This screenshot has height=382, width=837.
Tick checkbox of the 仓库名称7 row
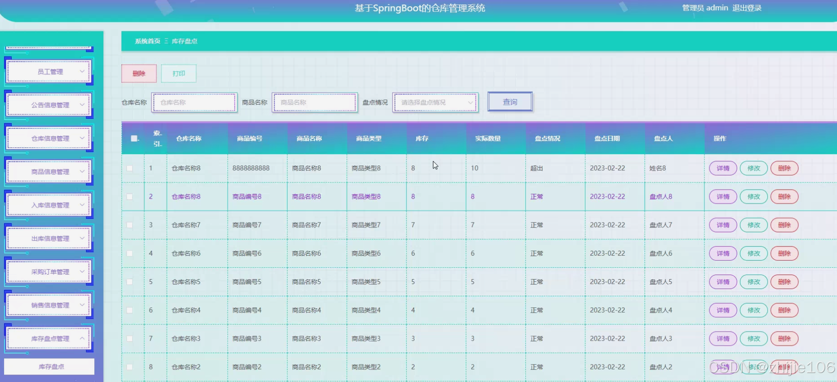(x=129, y=225)
